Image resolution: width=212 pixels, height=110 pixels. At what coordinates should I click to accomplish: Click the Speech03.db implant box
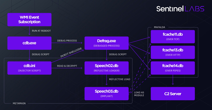coord(107,93)
